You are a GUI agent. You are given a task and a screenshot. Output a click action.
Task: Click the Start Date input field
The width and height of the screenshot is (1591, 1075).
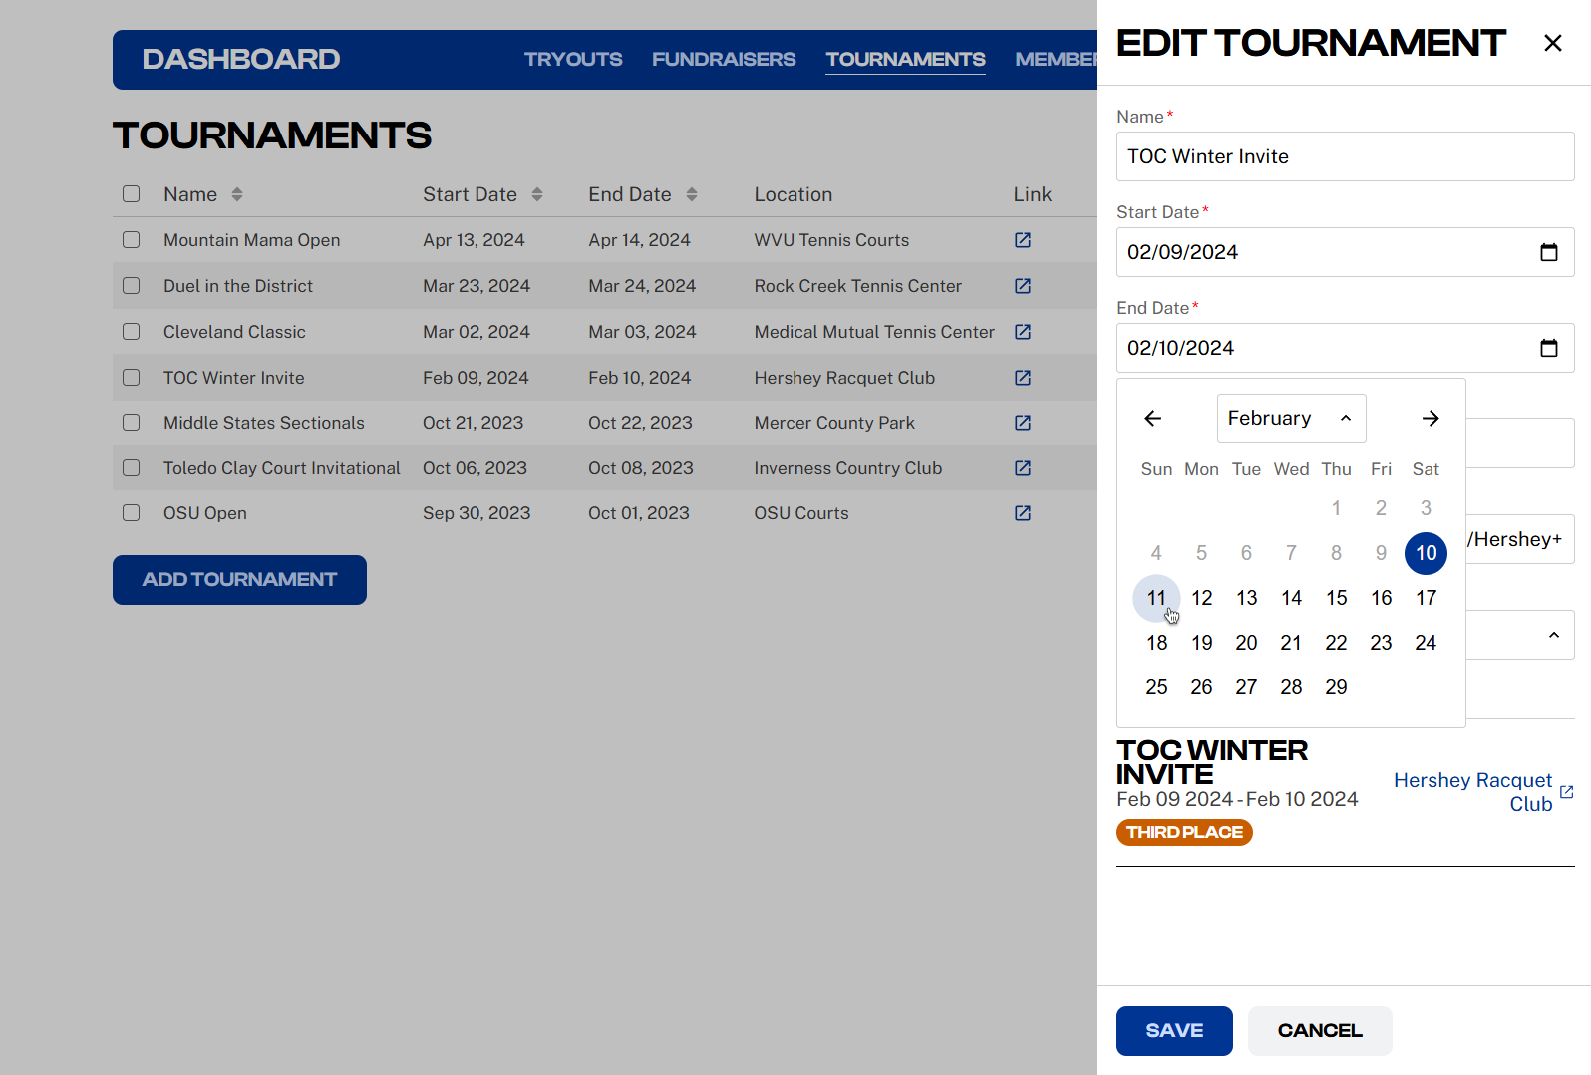1345,252
